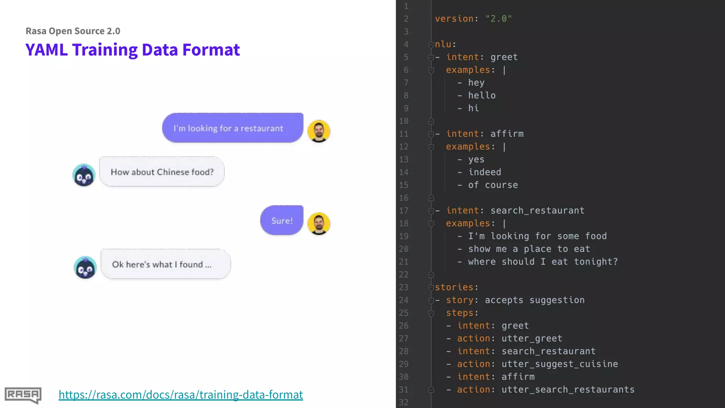The width and height of the screenshot is (725, 408).
Task: Click the fold end marker on line 22
Action: 431,274
